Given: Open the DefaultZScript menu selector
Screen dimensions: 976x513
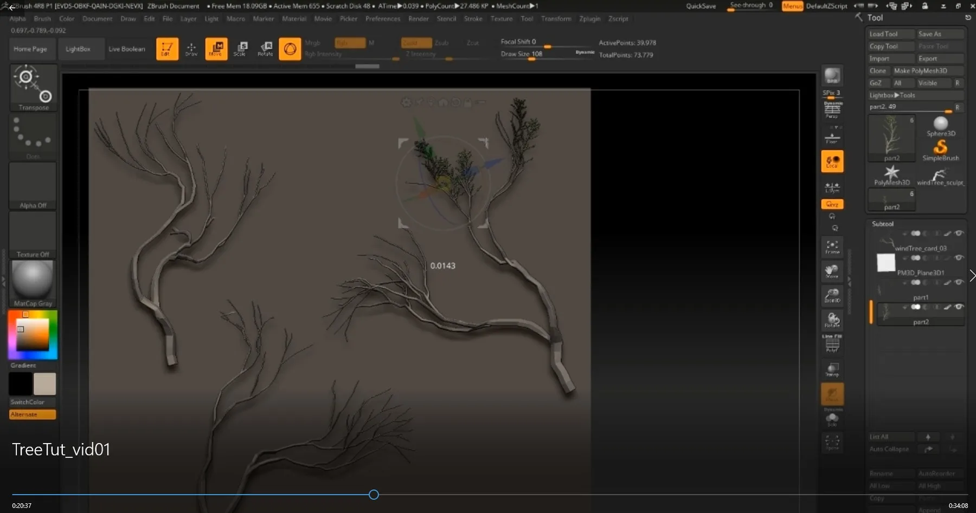Looking at the screenshot, I should pyautogui.click(x=825, y=6).
